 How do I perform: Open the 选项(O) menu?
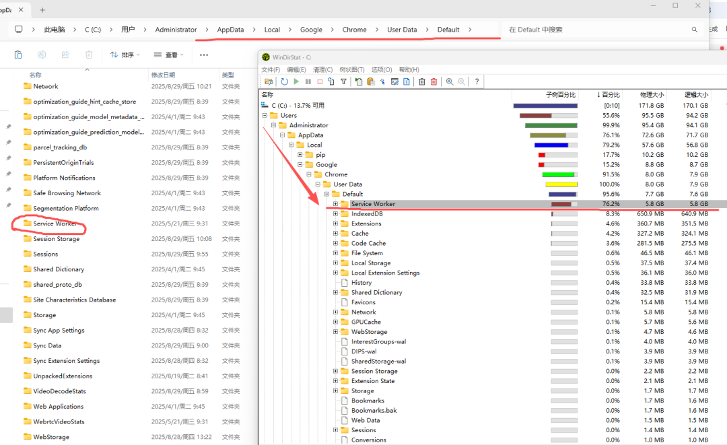pos(382,69)
